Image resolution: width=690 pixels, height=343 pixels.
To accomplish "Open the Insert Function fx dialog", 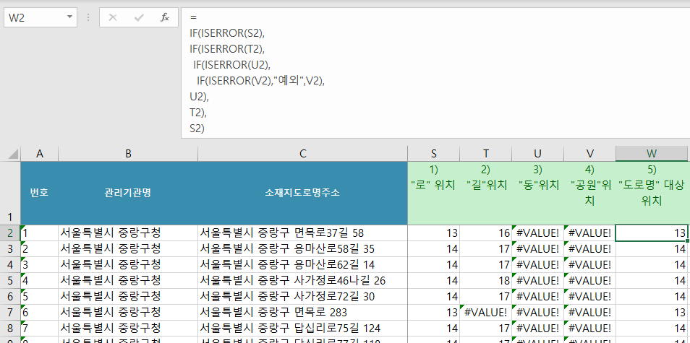I will 165,17.
